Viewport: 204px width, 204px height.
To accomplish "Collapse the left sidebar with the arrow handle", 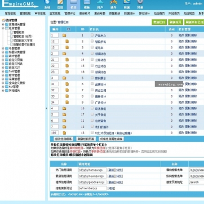I will pyautogui.click(x=46, y=108).
